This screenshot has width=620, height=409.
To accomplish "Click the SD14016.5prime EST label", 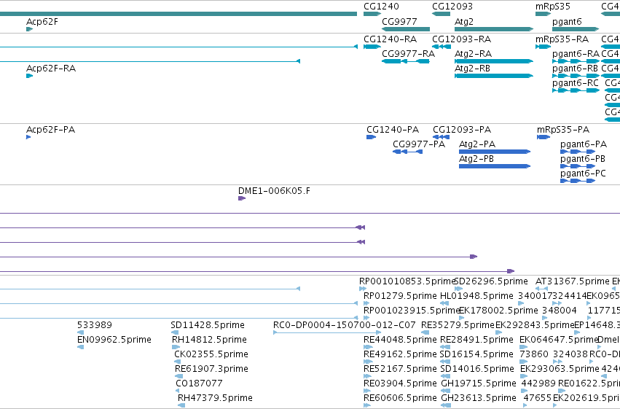I will 477,369.
